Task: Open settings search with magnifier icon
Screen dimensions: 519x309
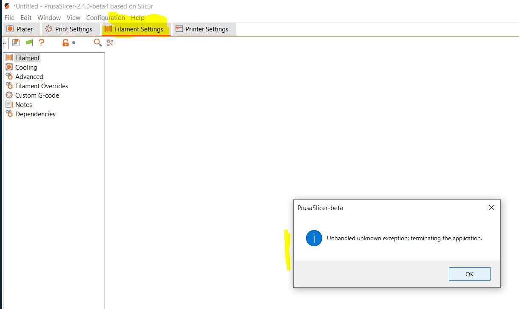Action: tap(98, 42)
